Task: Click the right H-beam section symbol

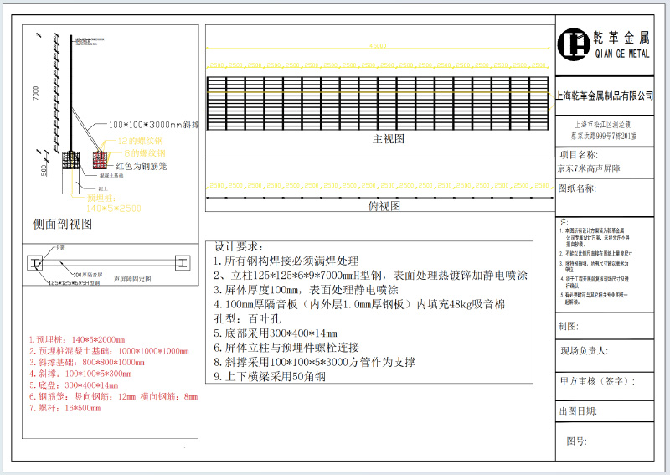Action: coord(183,263)
